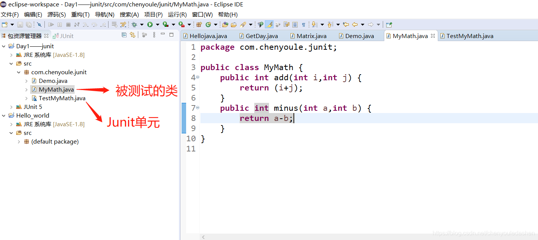Screen dimensions: 538x240
Task: Minimize the Package Explorer panel
Action: 163,34
